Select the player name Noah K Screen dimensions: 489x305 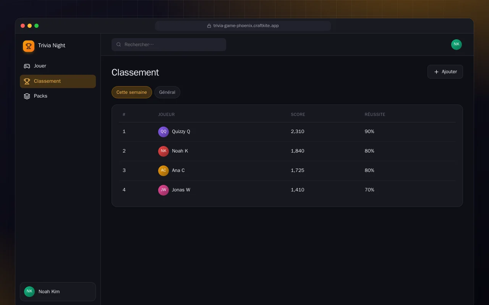click(180, 151)
